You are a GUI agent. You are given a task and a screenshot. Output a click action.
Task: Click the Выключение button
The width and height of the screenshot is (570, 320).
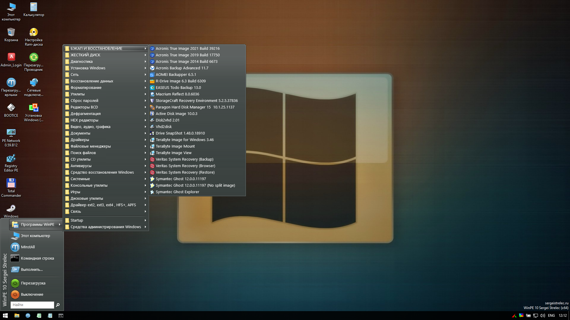pyautogui.click(x=32, y=295)
